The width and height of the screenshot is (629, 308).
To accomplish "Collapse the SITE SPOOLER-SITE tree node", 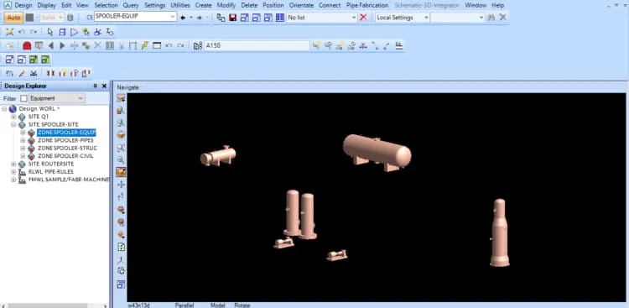I will point(13,124).
